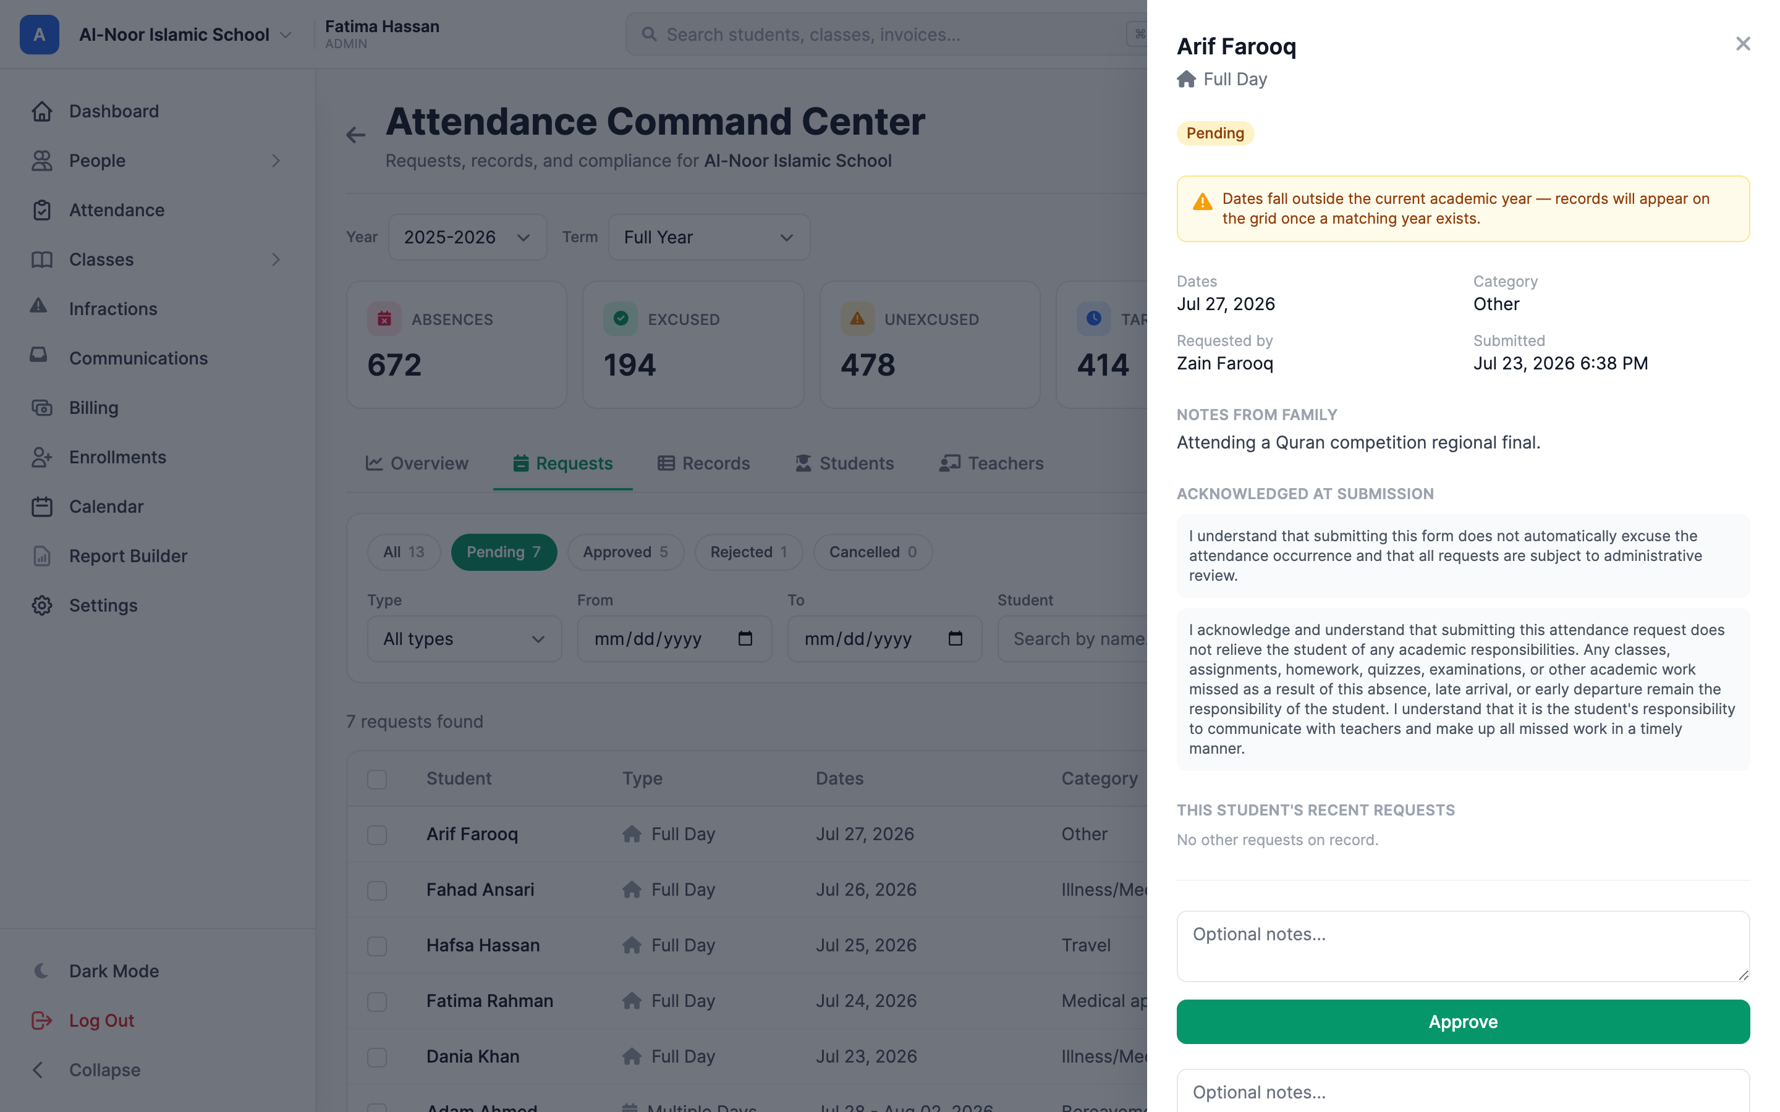Viewport: 1780px width, 1112px height.
Task: Click the To date input field
Action: (885, 638)
